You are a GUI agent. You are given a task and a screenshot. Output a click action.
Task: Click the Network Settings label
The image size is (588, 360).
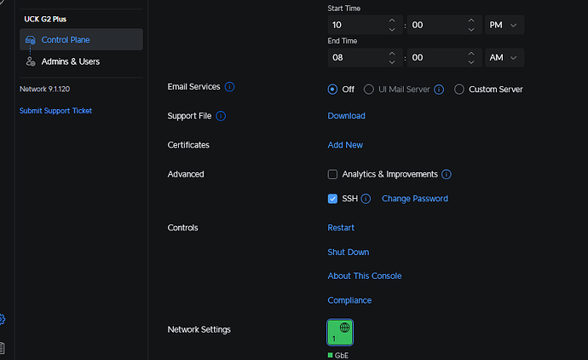tap(199, 329)
